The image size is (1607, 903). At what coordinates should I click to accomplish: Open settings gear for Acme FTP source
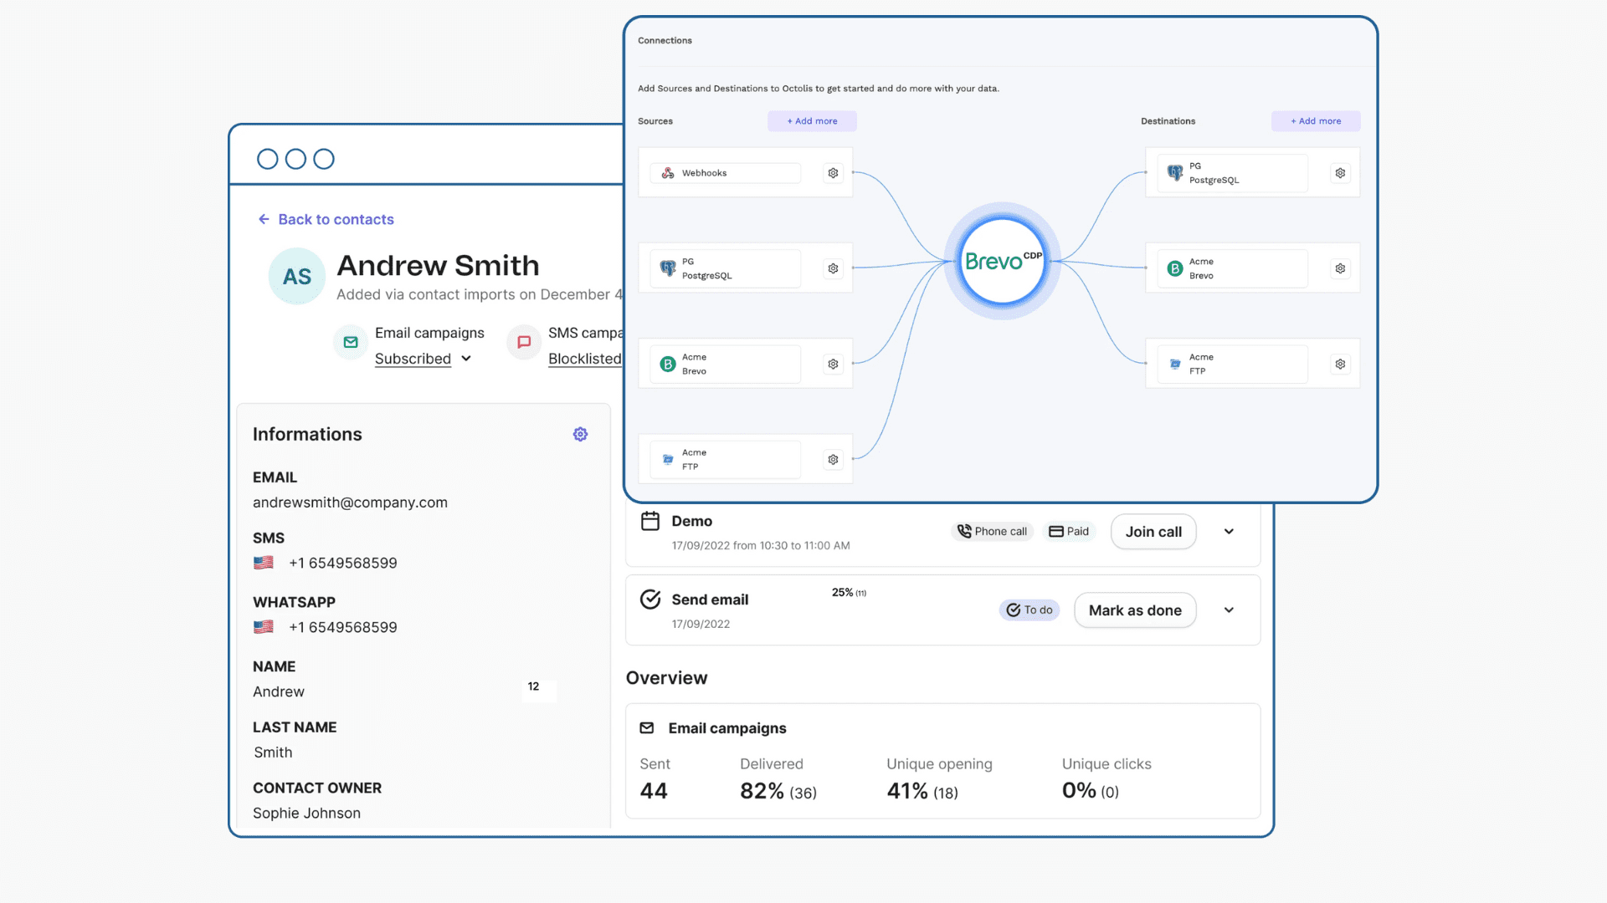tap(833, 459)
